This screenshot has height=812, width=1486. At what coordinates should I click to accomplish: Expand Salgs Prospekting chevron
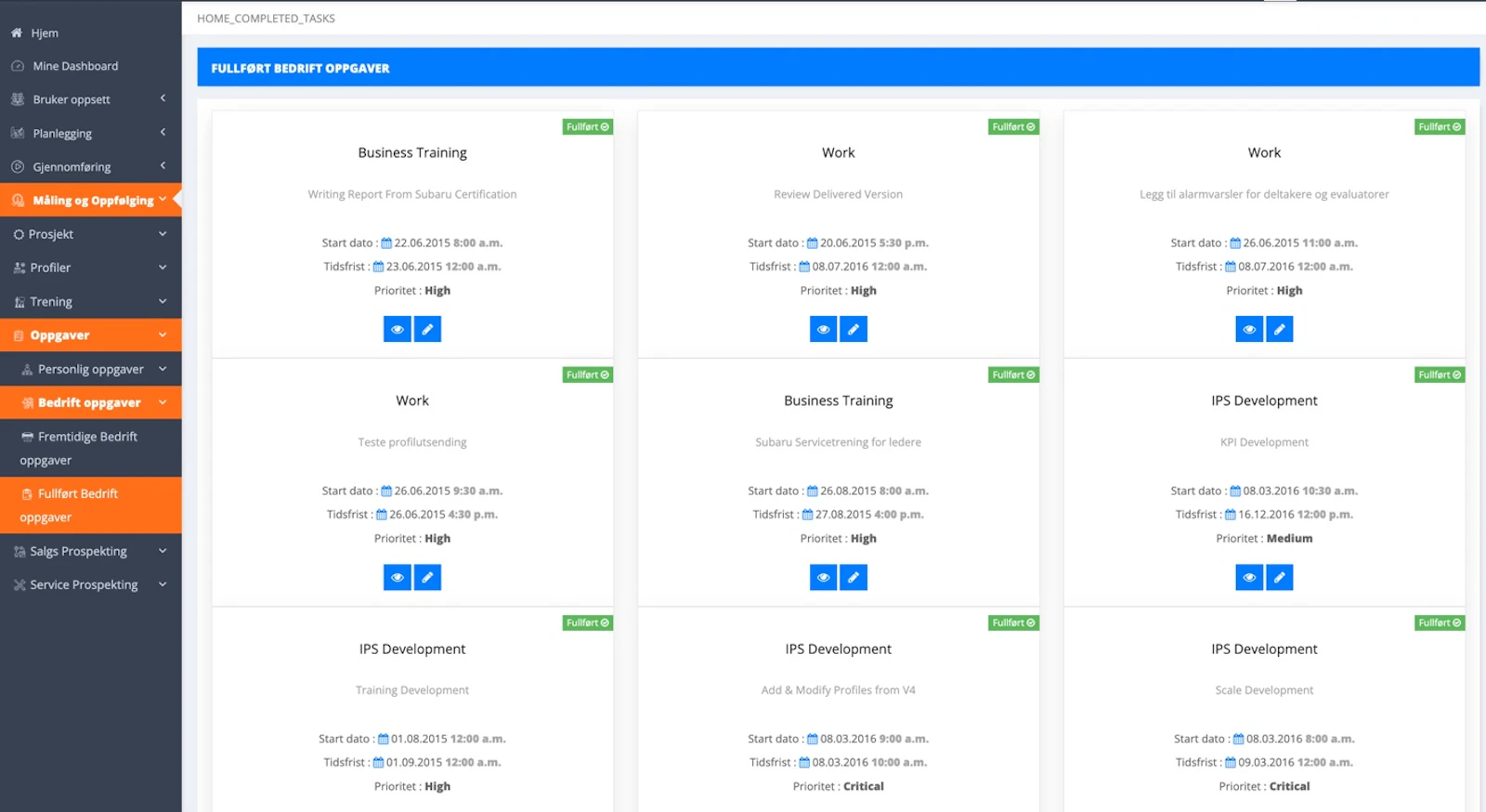click(163, 551)
